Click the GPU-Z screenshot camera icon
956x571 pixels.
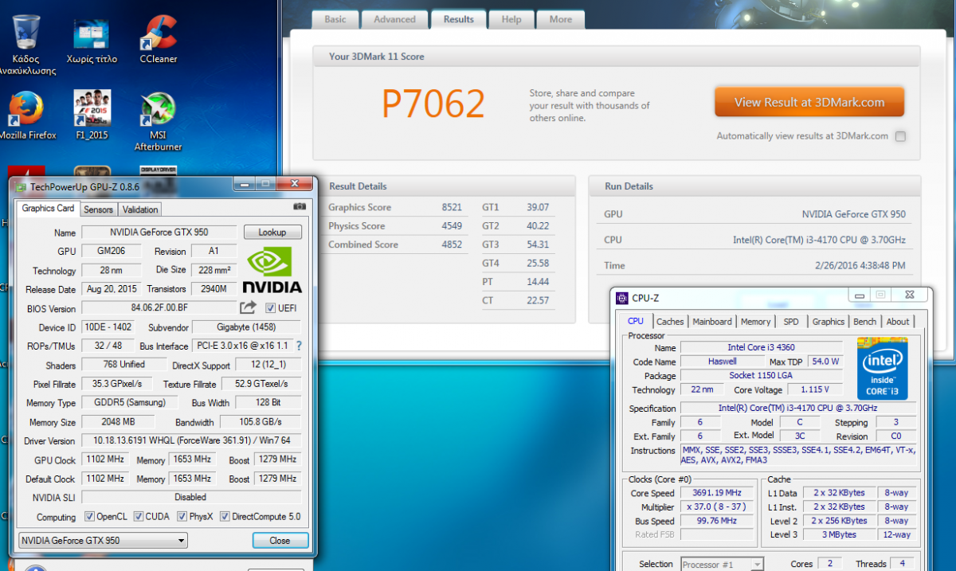(300, 207)
